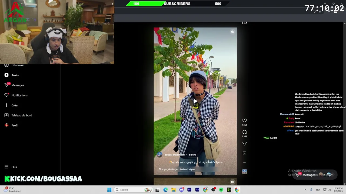Save the reel with the bookmark icon
The width and height of the screenshot is (346, 194).
click(244, 153)
